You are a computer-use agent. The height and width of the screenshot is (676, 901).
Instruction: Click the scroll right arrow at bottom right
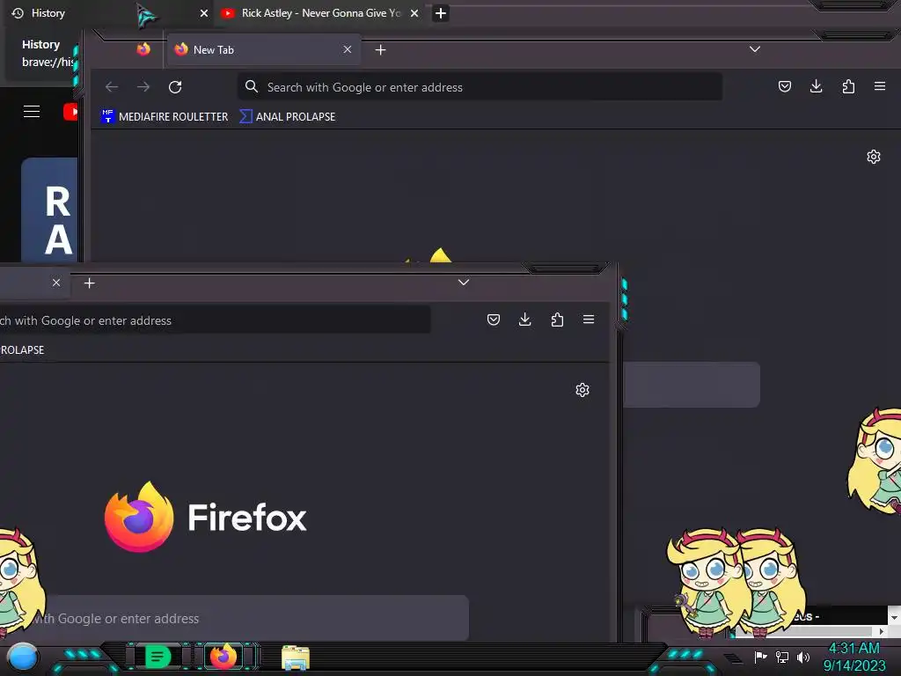coord(881,632)
